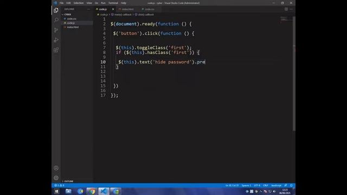Viewport: 347px width, 195px height.
Task: Click the VS Code taskbar icon
Action: tap(104, 191)
